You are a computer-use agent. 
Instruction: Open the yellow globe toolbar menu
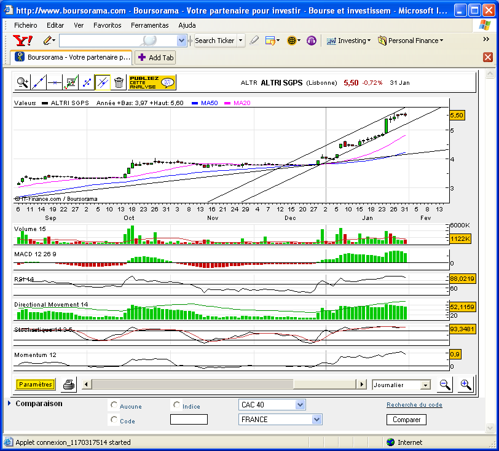(294, 41)
